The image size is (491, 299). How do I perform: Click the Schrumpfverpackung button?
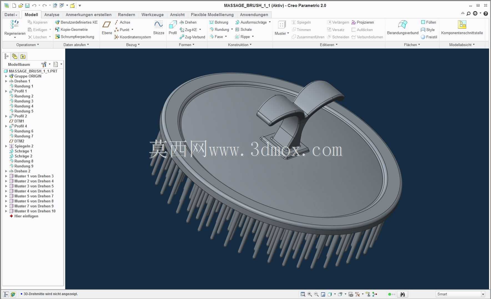(x=75, y=37)
